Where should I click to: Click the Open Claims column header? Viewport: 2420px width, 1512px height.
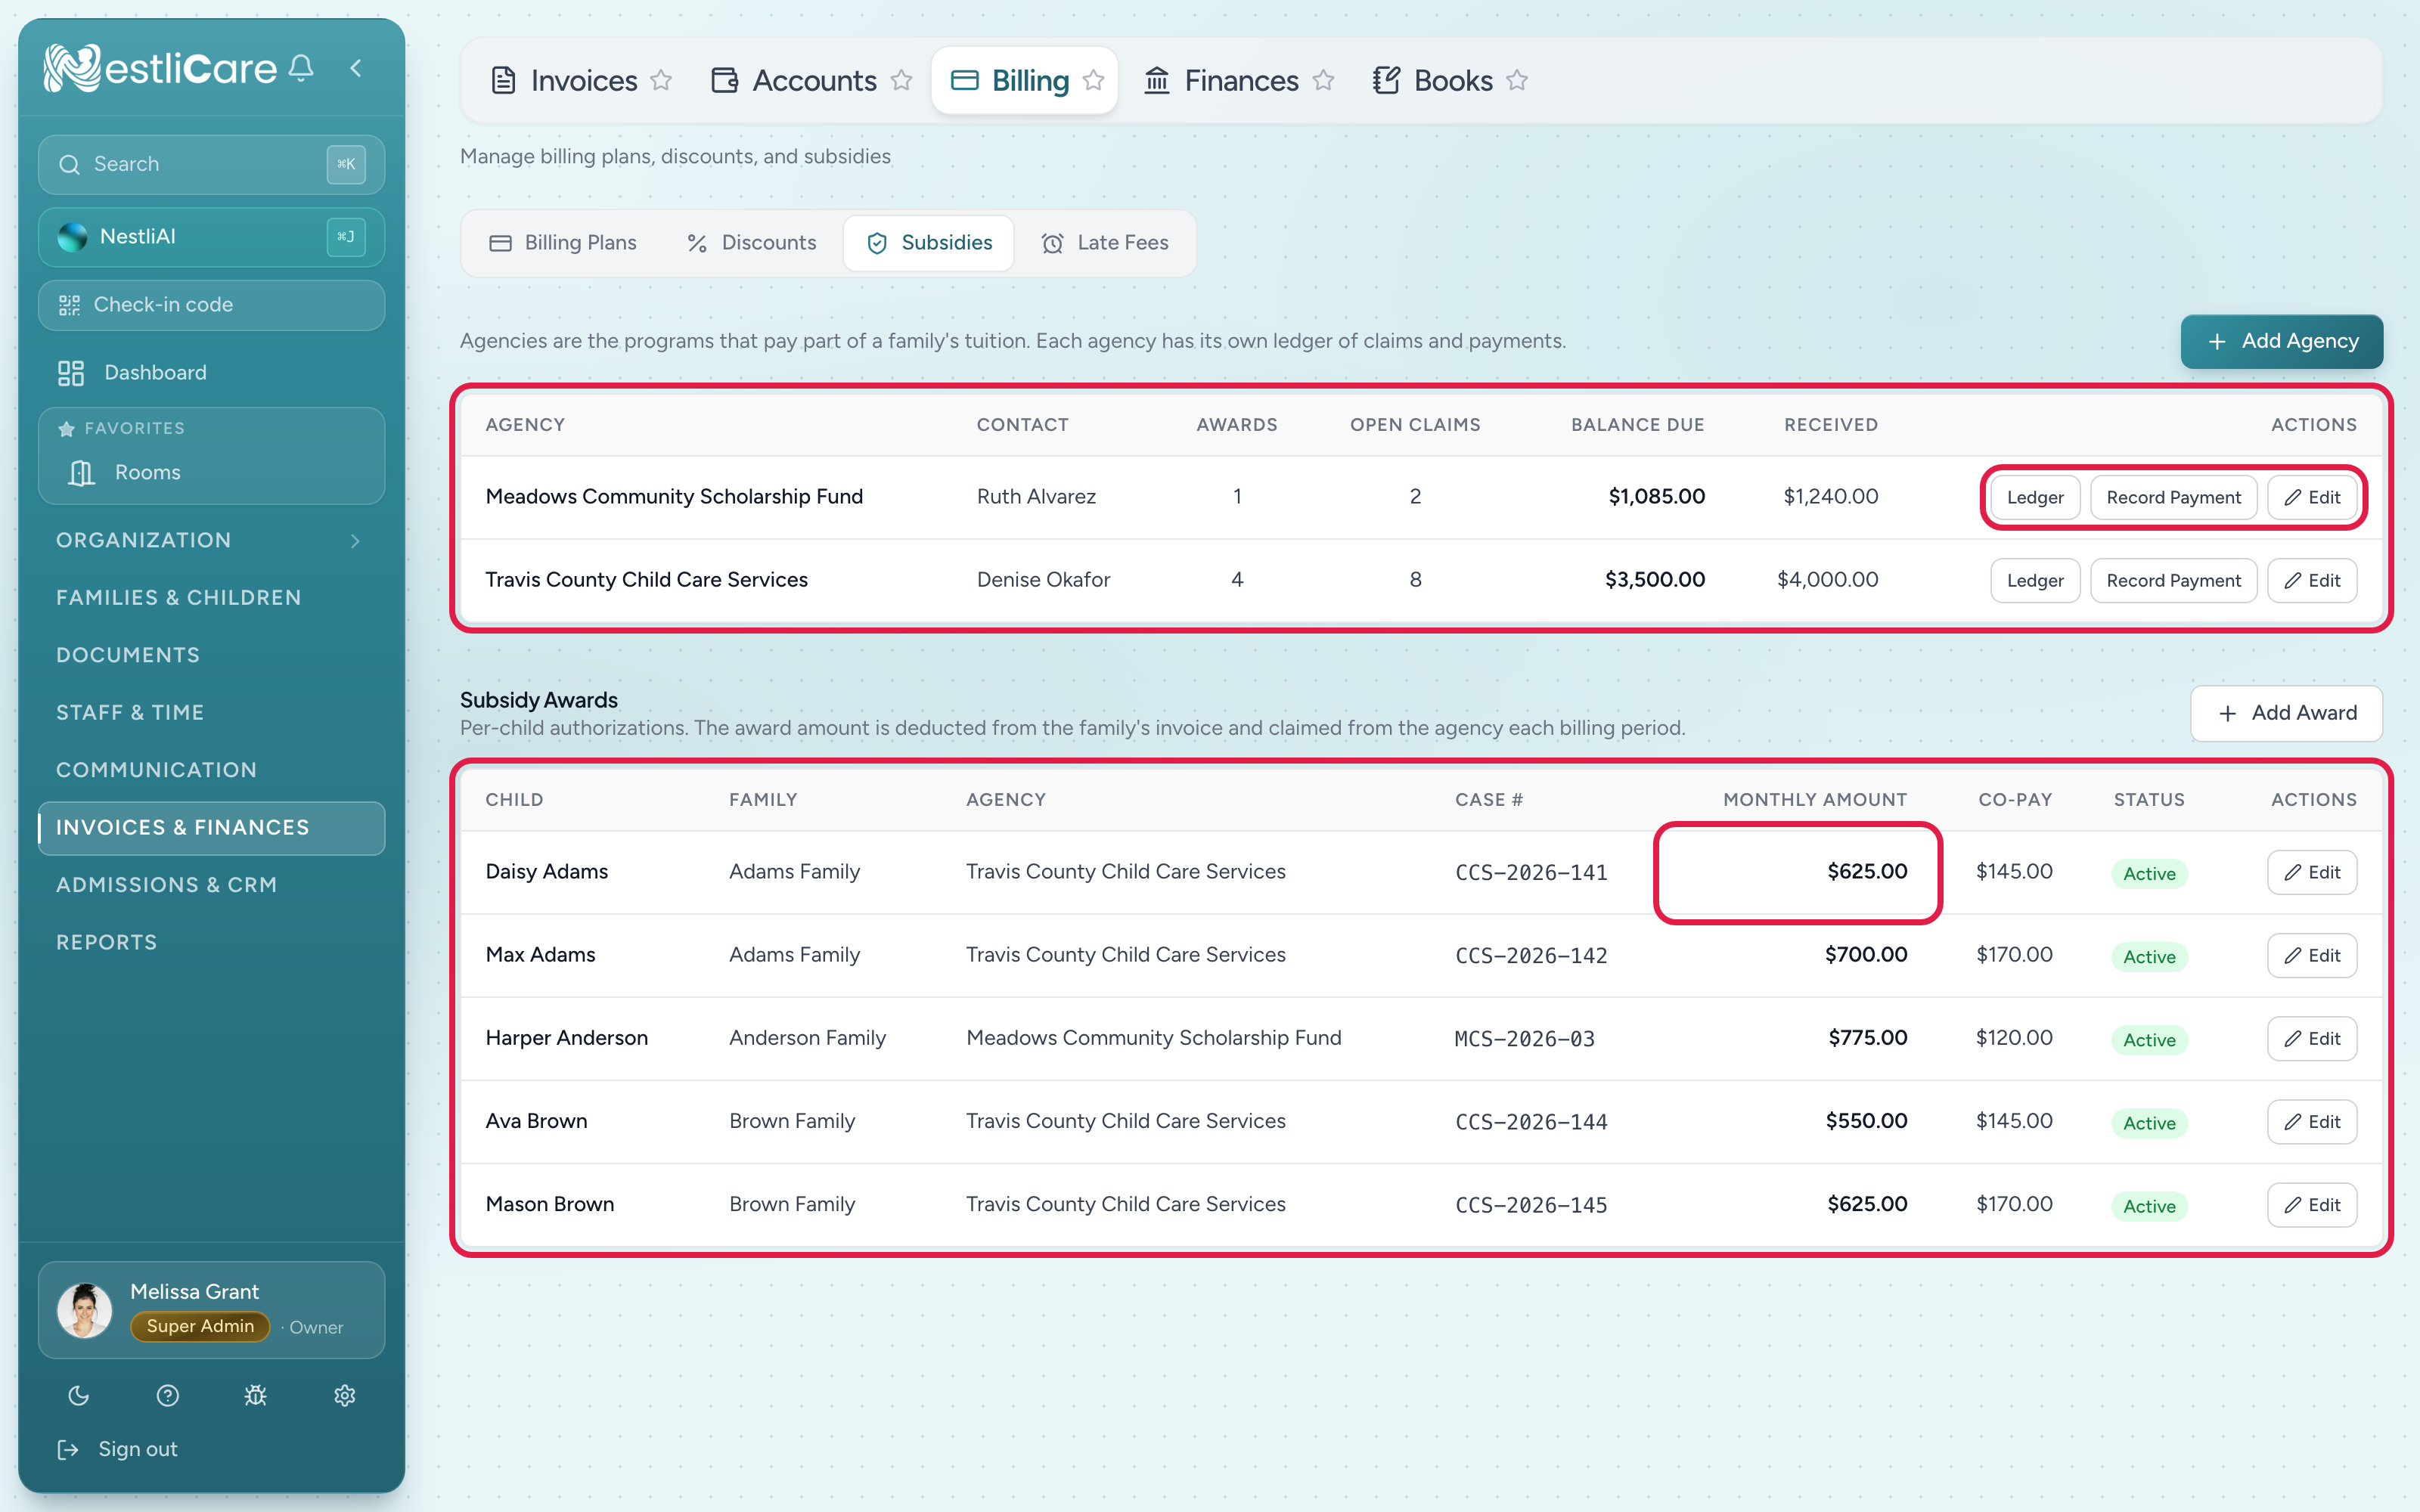coord(1415,425)
